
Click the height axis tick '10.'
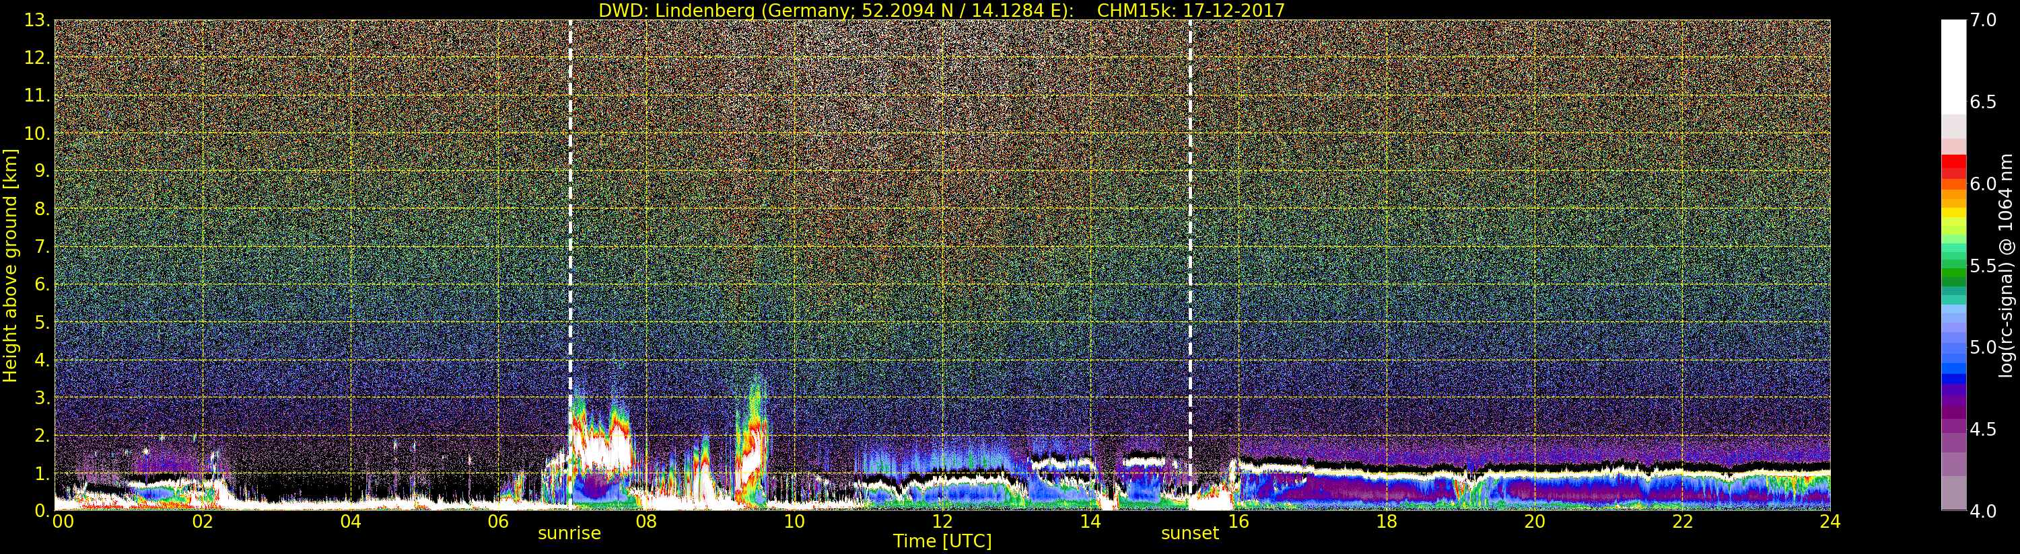tap(37, 133)
